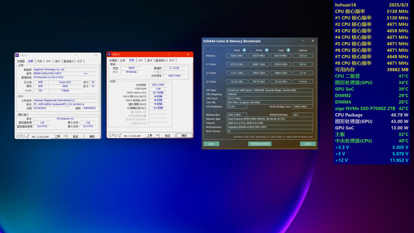This screenshot has width=414, height=233.
Task: Click the CPU-Z logo icon in left window title bar
Action: [x=17, y=55]
